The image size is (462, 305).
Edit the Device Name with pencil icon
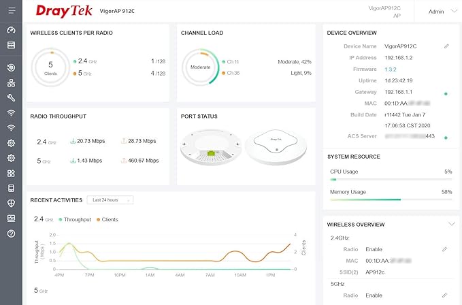(x=446, y=46)
